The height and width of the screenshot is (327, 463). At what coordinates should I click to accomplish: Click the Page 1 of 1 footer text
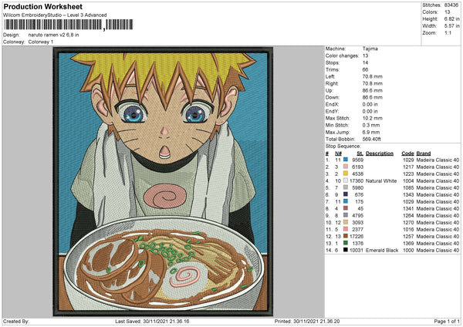(x=447, y=321)
